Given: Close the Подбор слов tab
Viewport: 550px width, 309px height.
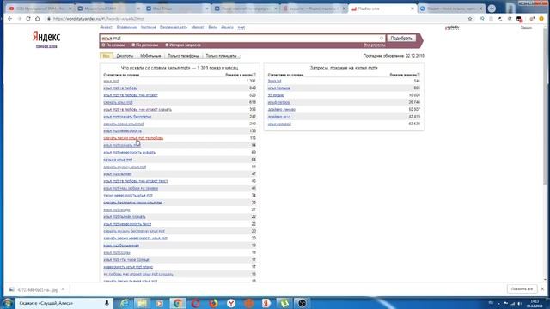Looking at the screenshot, I should [412, 9].
